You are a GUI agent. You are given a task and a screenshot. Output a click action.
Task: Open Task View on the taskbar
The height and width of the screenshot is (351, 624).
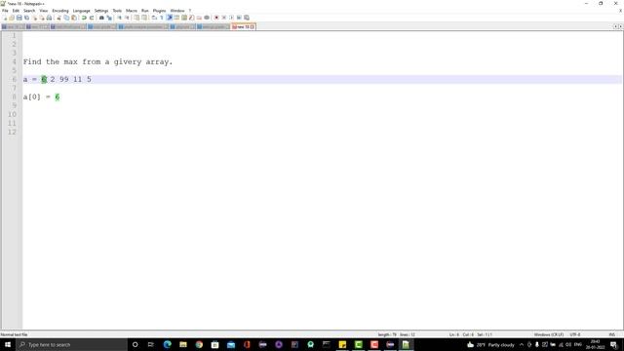[151, 344]
